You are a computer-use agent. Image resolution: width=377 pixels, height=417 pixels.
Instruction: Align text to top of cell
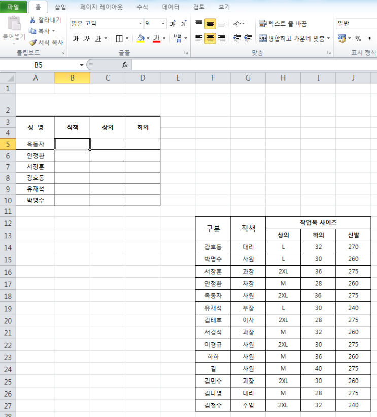point(199,24)
